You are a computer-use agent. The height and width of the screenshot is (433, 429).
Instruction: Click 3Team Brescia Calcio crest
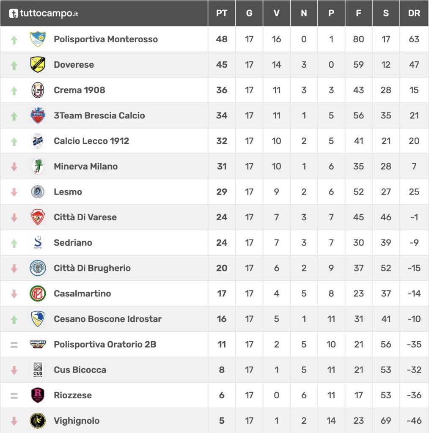pos(38,115)
